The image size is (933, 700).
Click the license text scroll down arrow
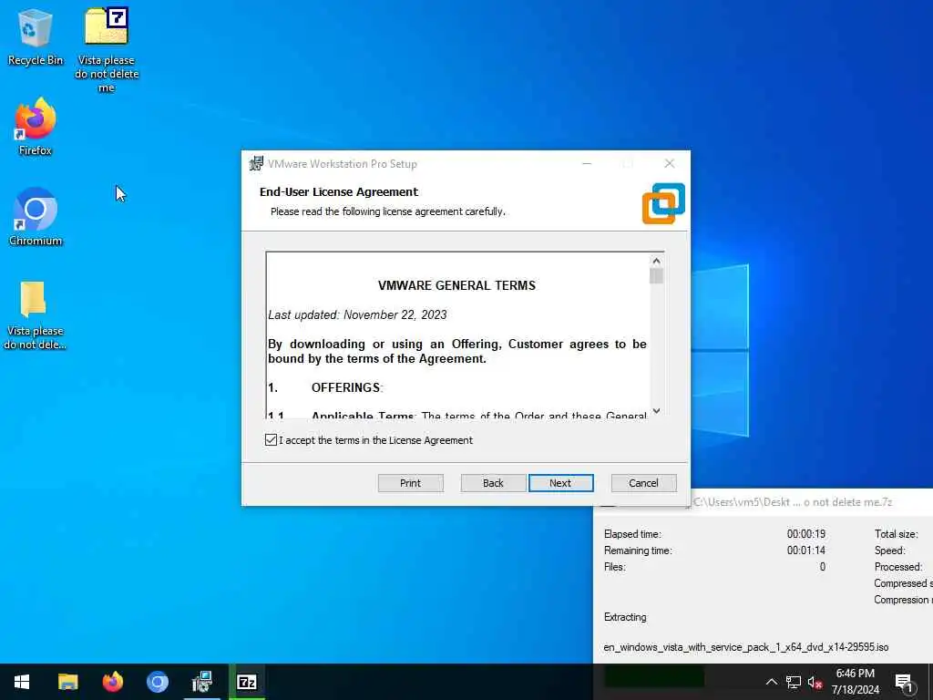656,411
